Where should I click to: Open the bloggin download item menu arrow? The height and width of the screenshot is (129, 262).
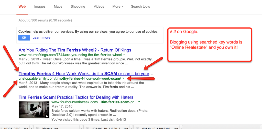tap(81, 128)
